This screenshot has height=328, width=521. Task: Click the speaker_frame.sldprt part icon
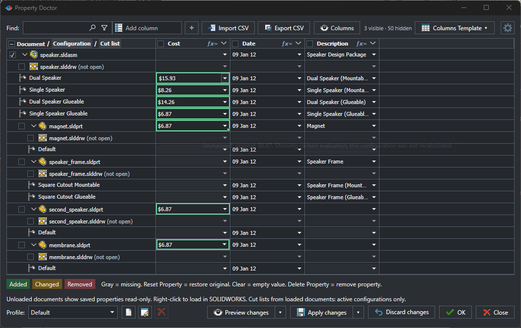(43, 162)
